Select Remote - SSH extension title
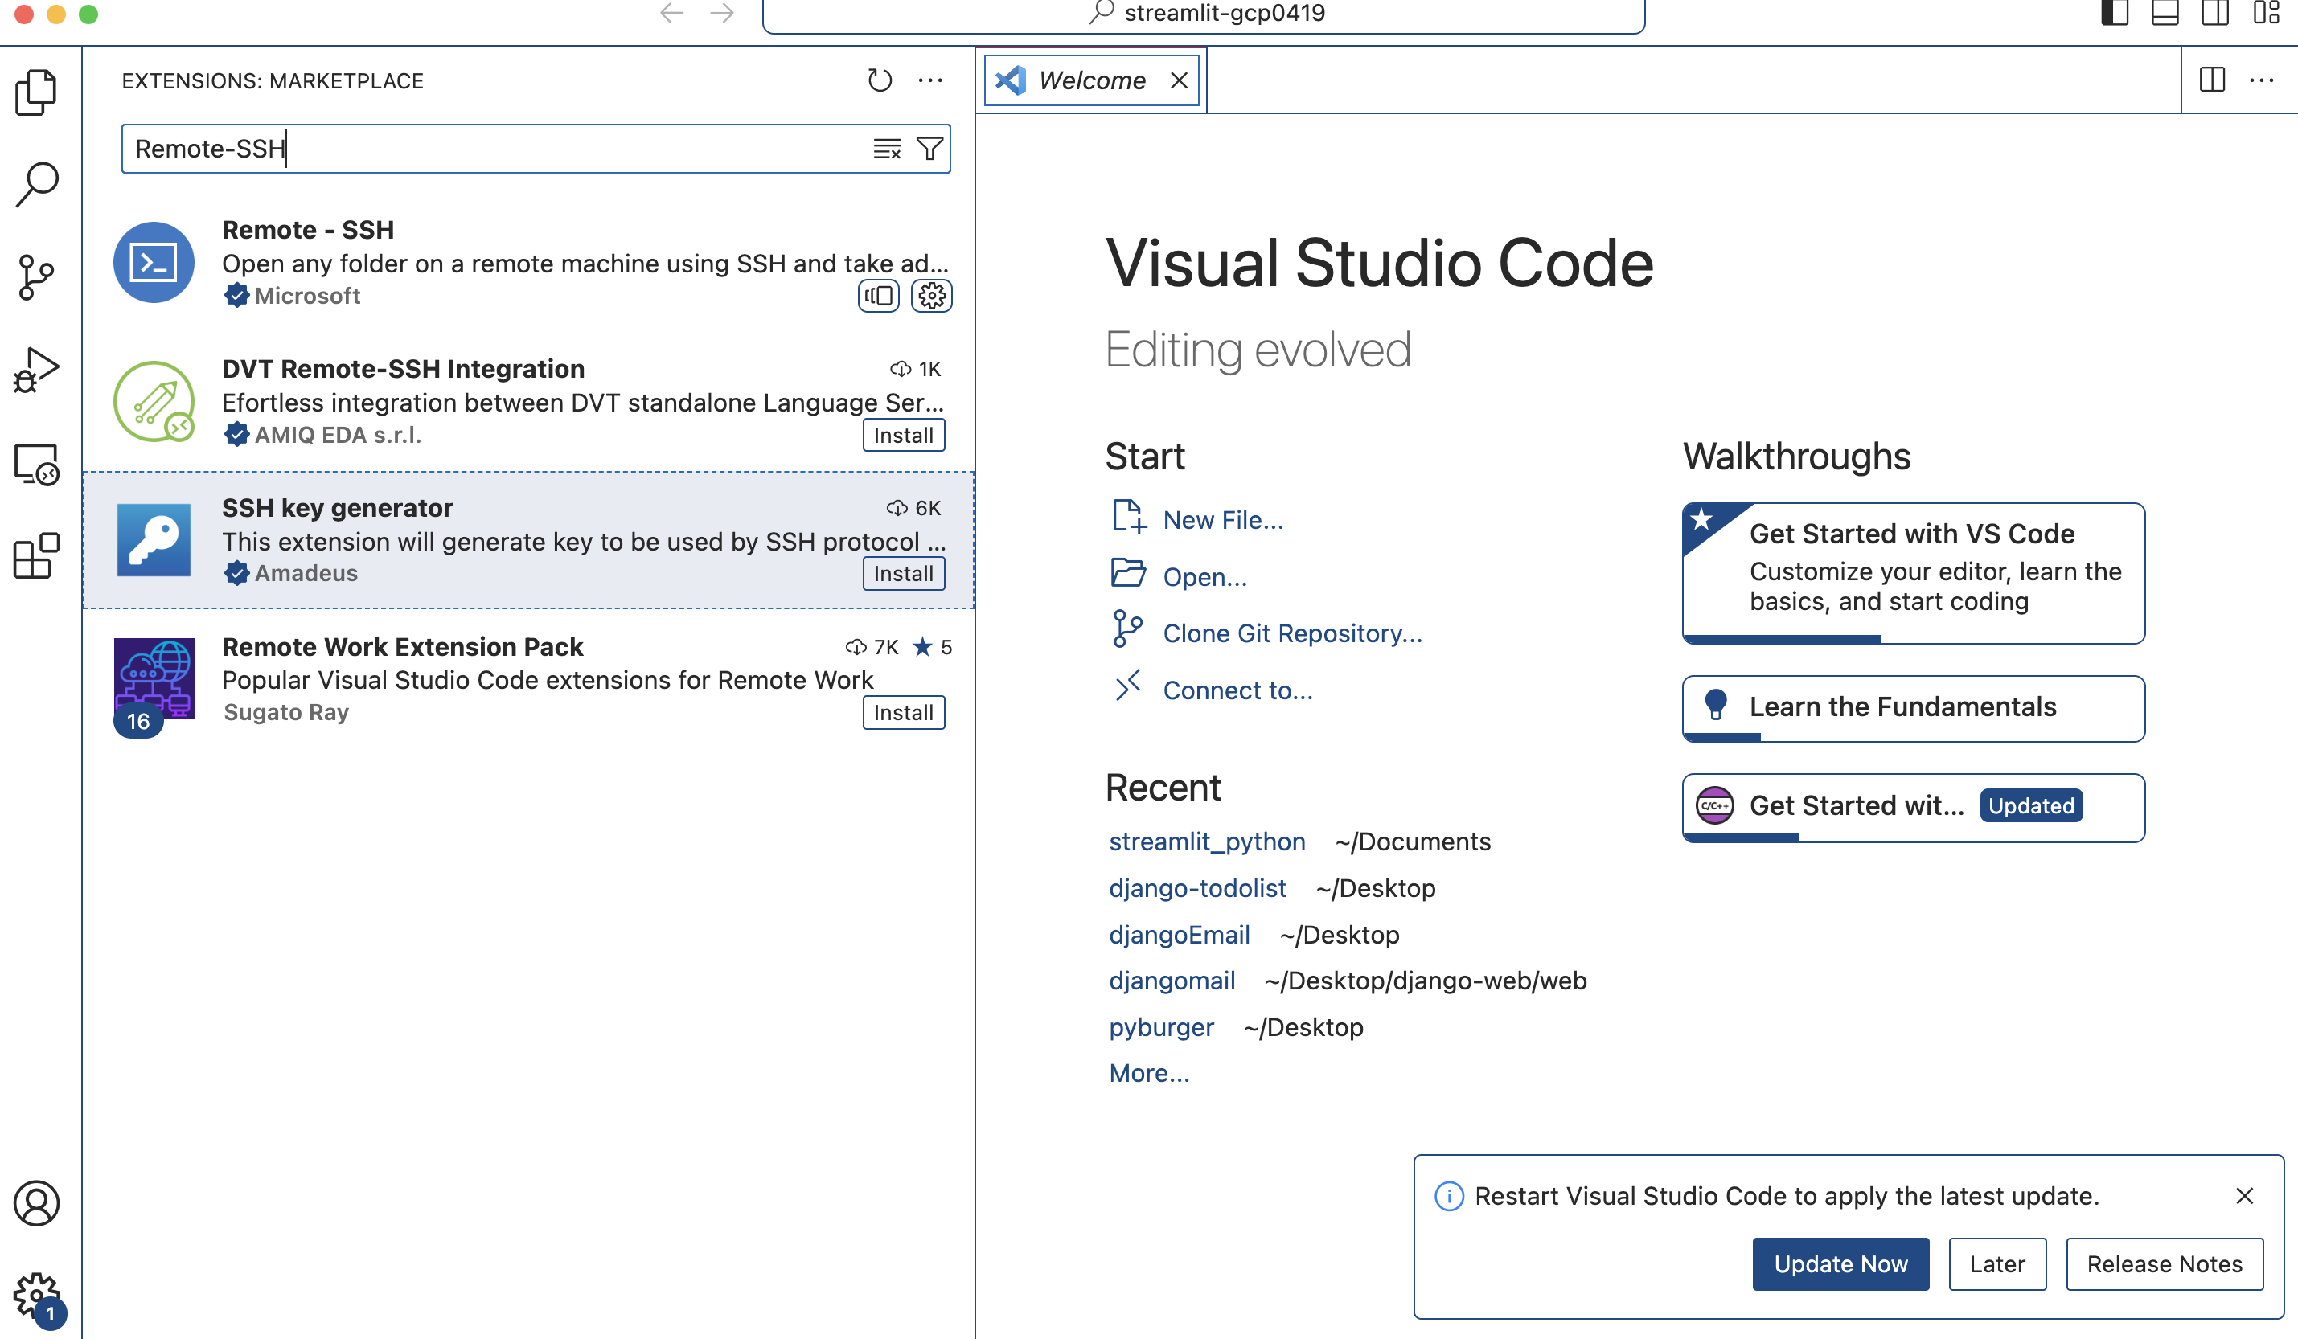The width and height of the screenshot is (2298, 1339). [x=308, y=230]
